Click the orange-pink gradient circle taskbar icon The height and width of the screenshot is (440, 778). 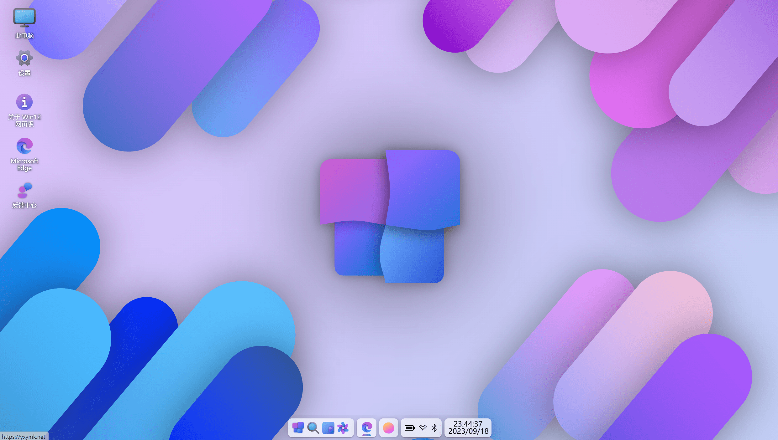(388, 428)
